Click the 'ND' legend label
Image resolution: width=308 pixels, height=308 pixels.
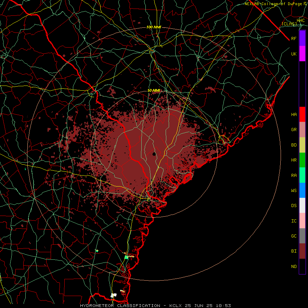(x=294, y=267)
